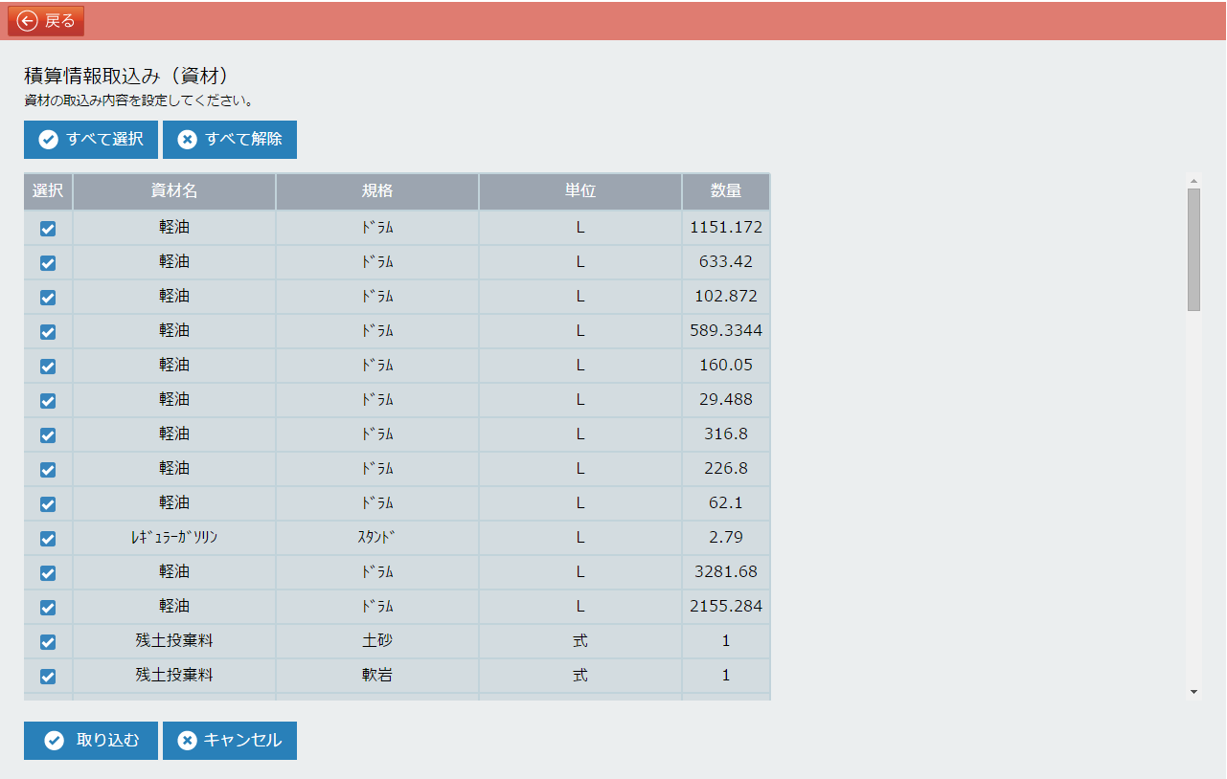Image resolution: width=1227 pixels, height=779 pixels.
Task: Click unit L in 62.1 row
Action: [x=580, y=502]
